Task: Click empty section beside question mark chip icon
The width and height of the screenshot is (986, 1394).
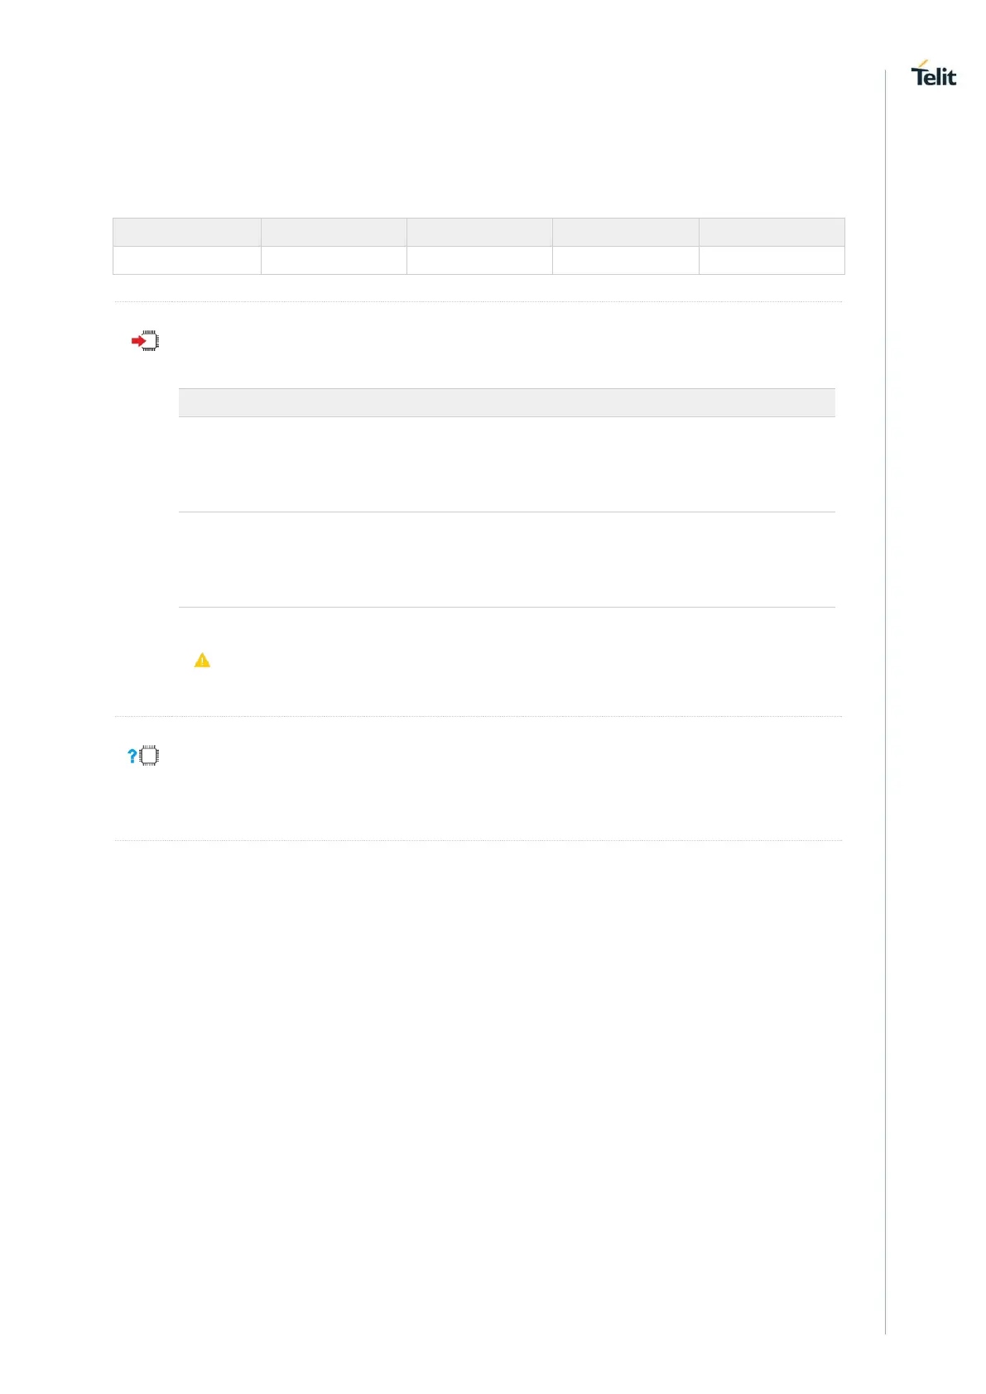Action: [x=497, y=778]
